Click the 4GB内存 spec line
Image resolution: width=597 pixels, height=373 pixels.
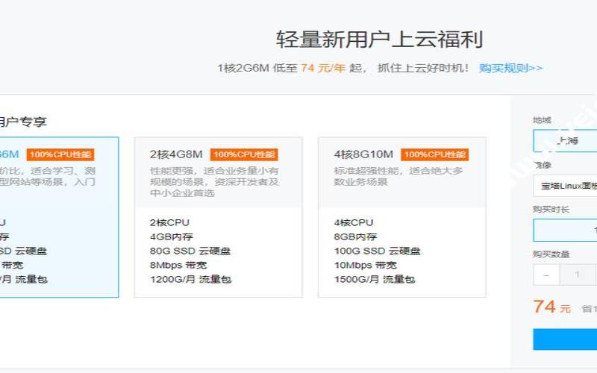(x=172, y=236)
